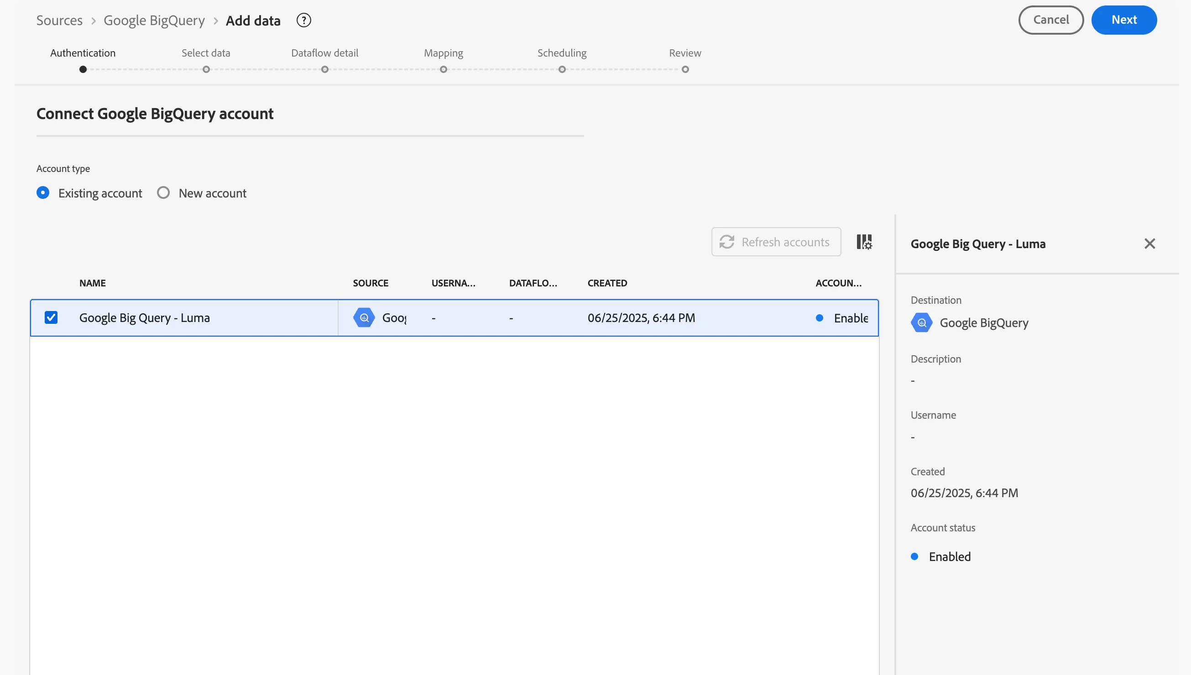Uncheck the Google Big Query - Luma checkbox
Screen dimensions: 1191x675
pyautogui.click(x=51, y=317)
